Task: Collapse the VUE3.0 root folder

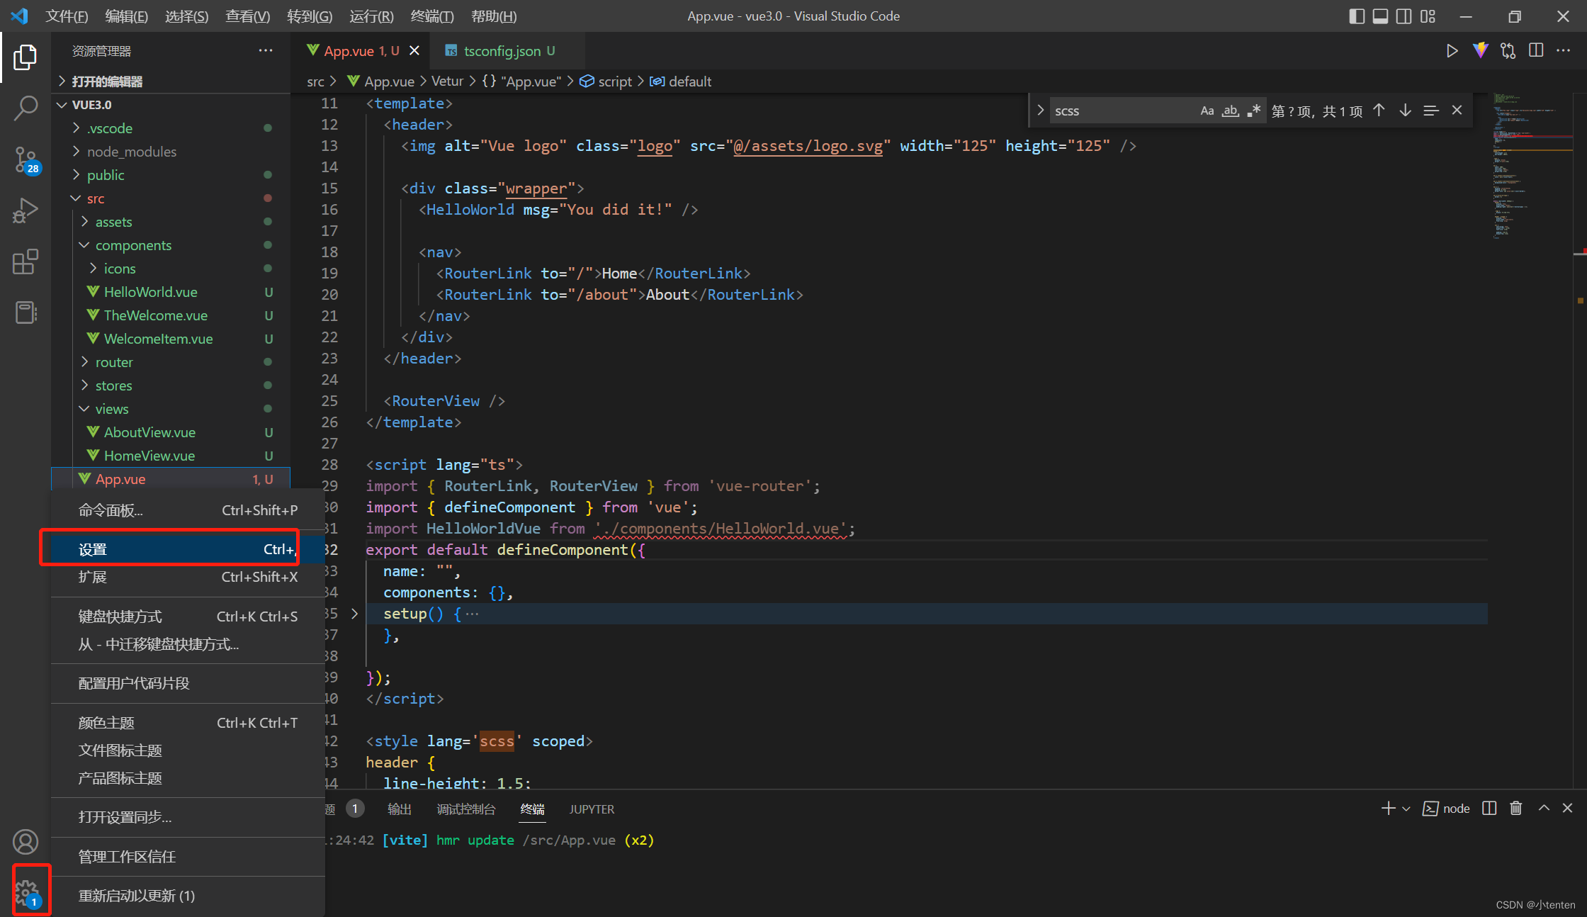Action: (x=62, y=105)
